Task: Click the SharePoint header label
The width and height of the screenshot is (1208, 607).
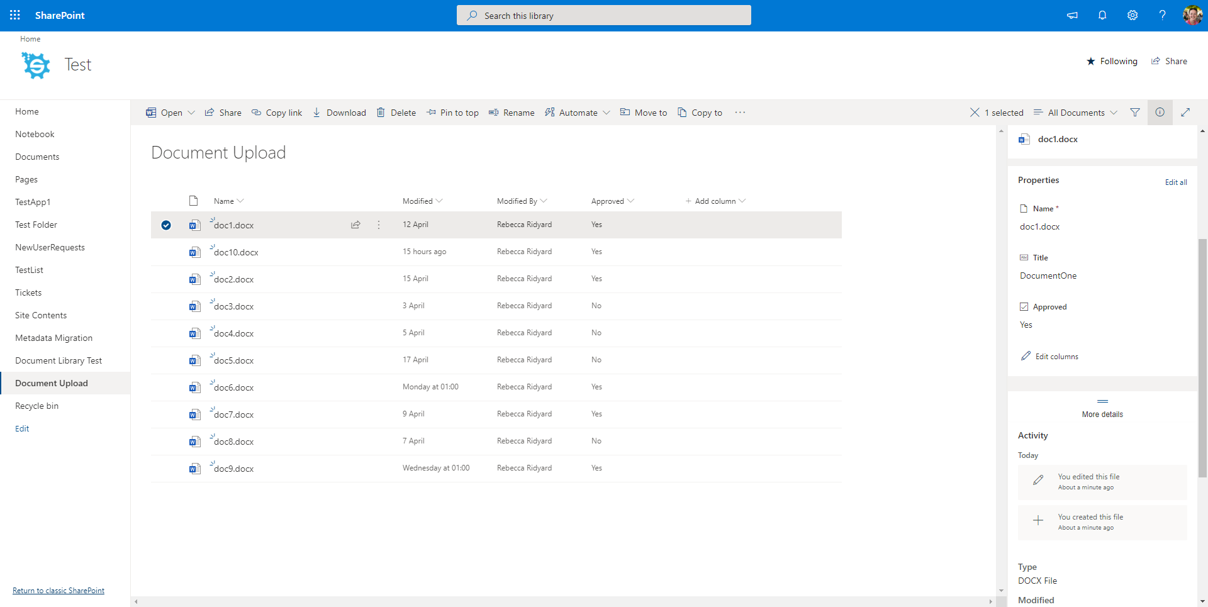Action: (x=60, y=15)
